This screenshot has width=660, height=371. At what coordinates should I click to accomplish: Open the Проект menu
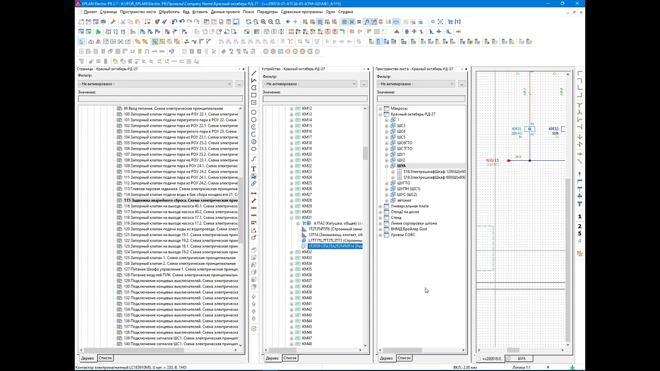(90, 12)
